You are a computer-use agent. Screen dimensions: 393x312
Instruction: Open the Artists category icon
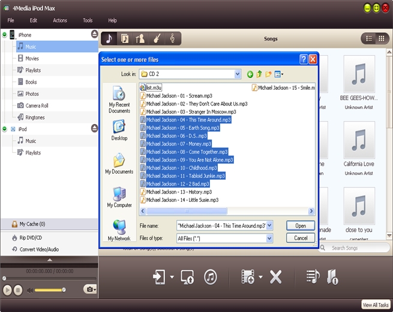[x=140, y=39]
